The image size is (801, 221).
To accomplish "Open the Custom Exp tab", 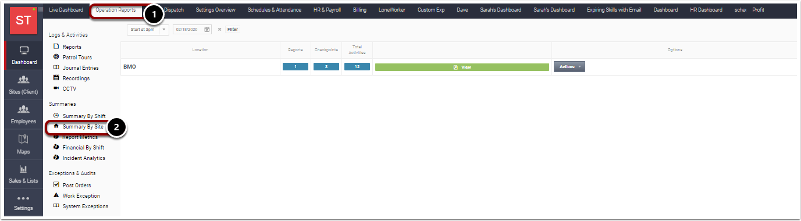I will [431, 10].
